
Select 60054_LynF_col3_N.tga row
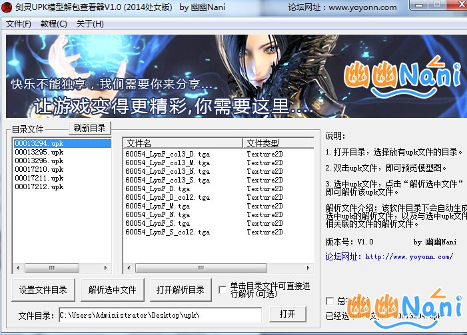click(x=219, y=171)
